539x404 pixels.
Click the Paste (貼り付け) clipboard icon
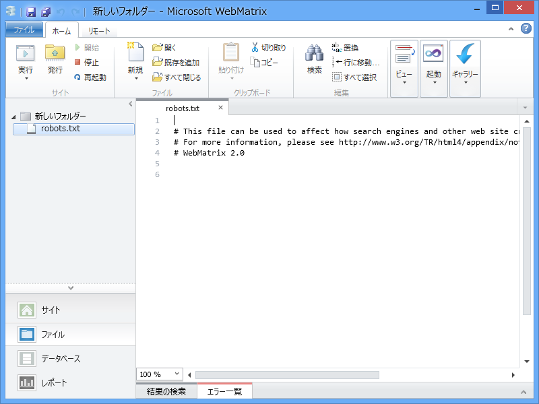[x=231, y=53]
